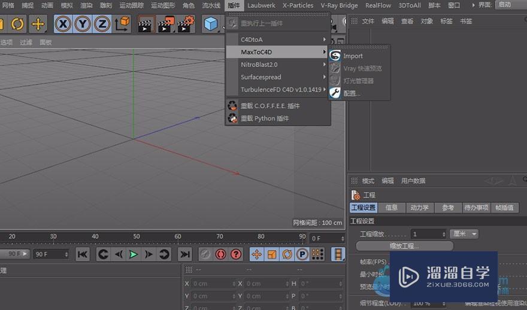
Task: Toggle X axis lock
Action: point(63,24)
